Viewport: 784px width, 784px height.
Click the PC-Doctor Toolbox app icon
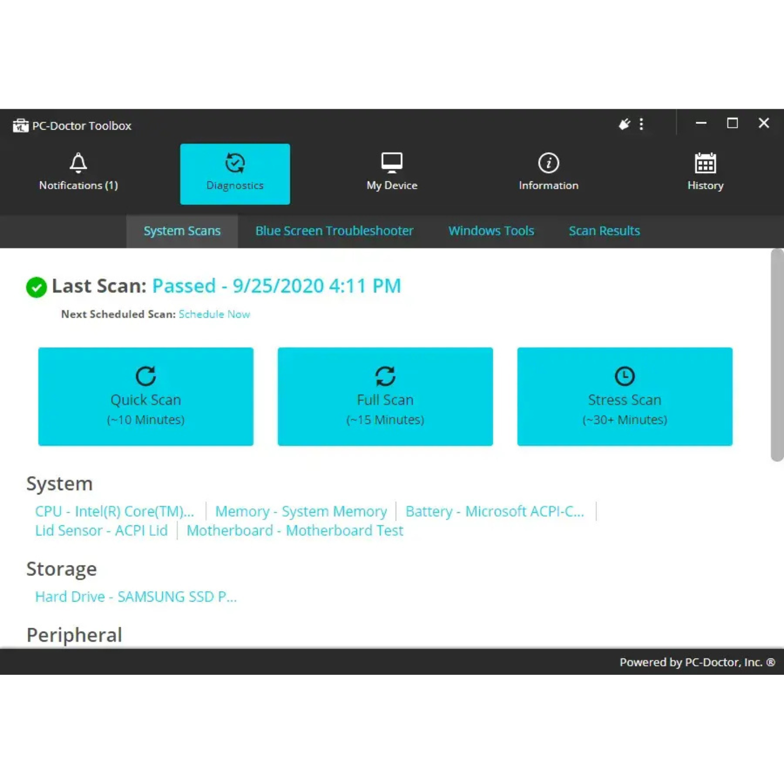(x=20, y=125)
